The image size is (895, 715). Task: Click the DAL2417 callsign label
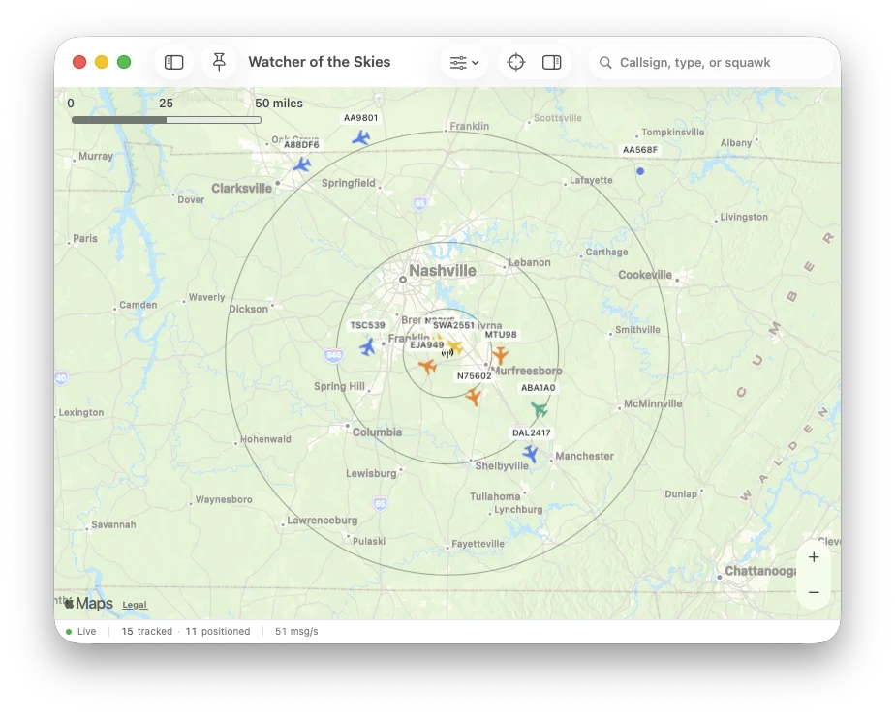[532, 432]
